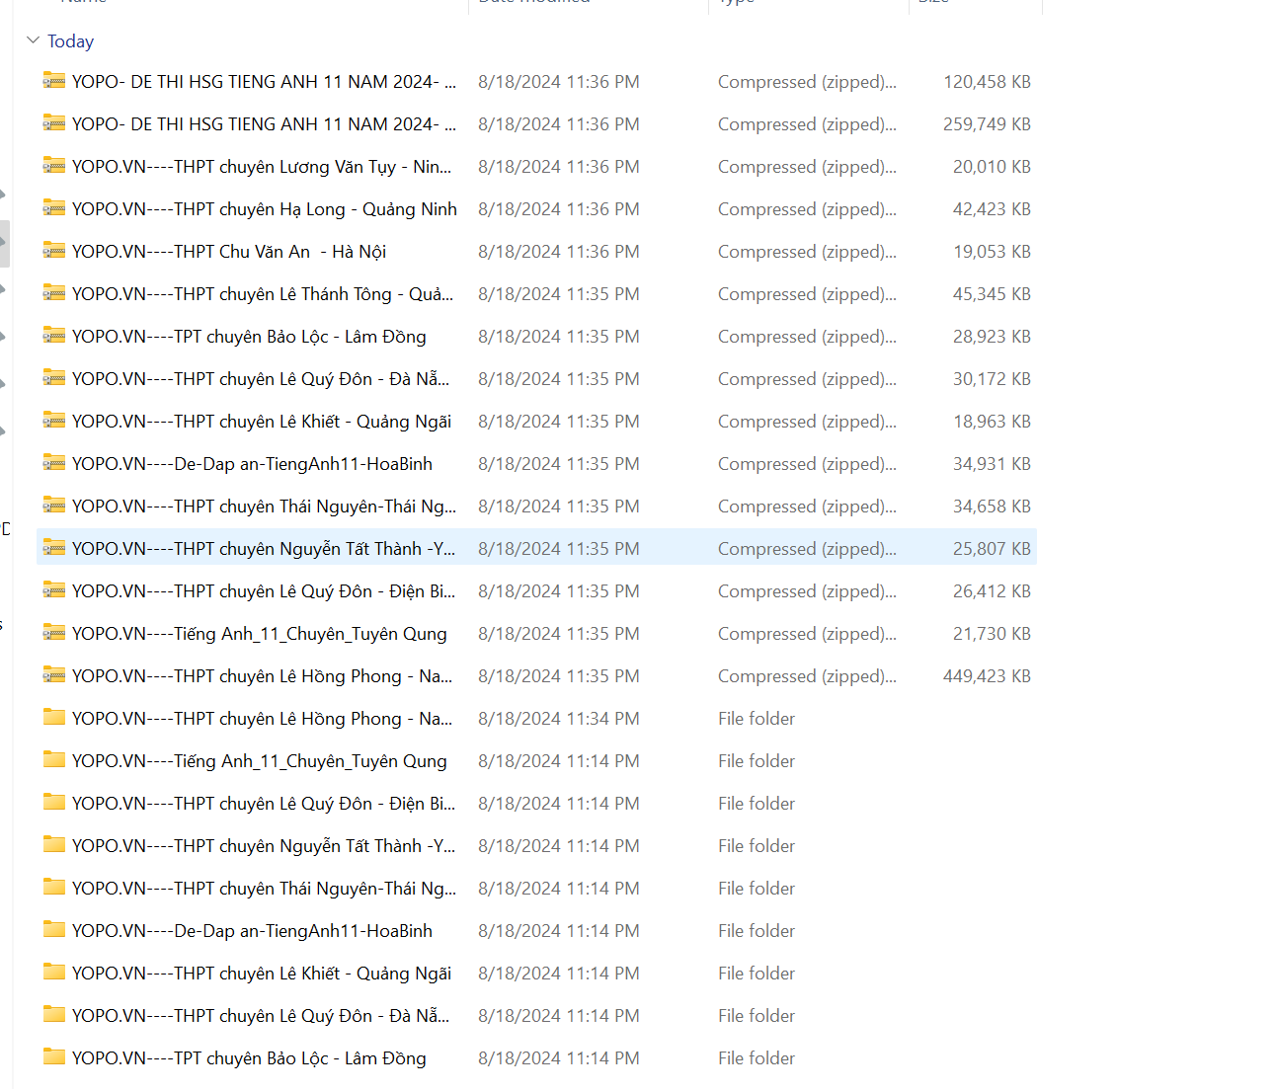Collapse the Today group chevron
Screen dimensions: 1276x1092
click(x=33, y=40)
